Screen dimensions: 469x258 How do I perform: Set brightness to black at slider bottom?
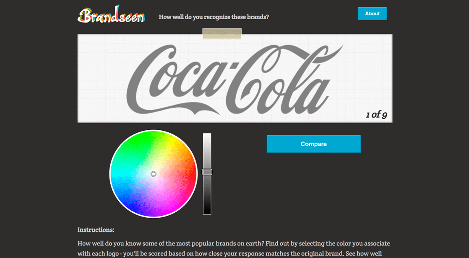[207, 213]
